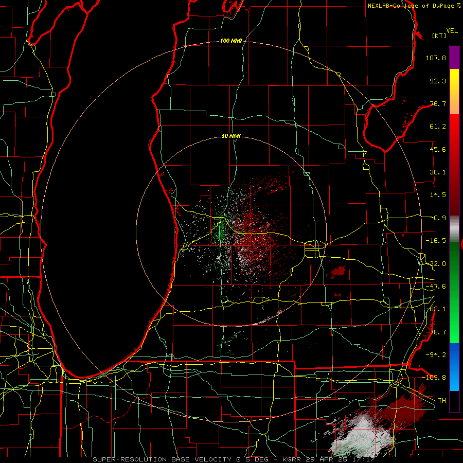
Task: Click the blue segment of the velocity color bar
Action: [454, 367]
